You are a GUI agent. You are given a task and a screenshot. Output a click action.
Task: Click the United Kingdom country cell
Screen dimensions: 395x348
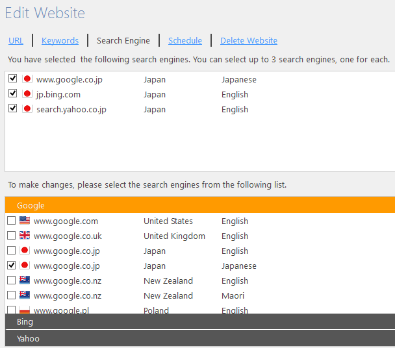[174, 236]
